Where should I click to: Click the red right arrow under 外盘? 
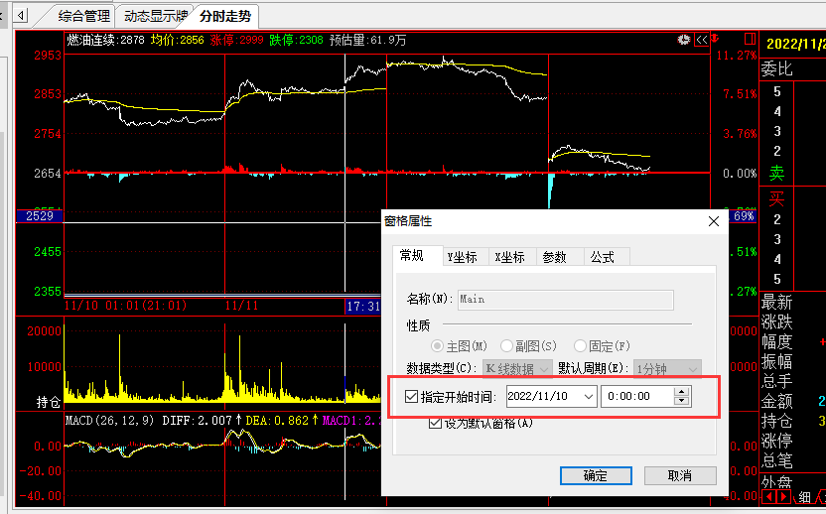pos(784,497)
